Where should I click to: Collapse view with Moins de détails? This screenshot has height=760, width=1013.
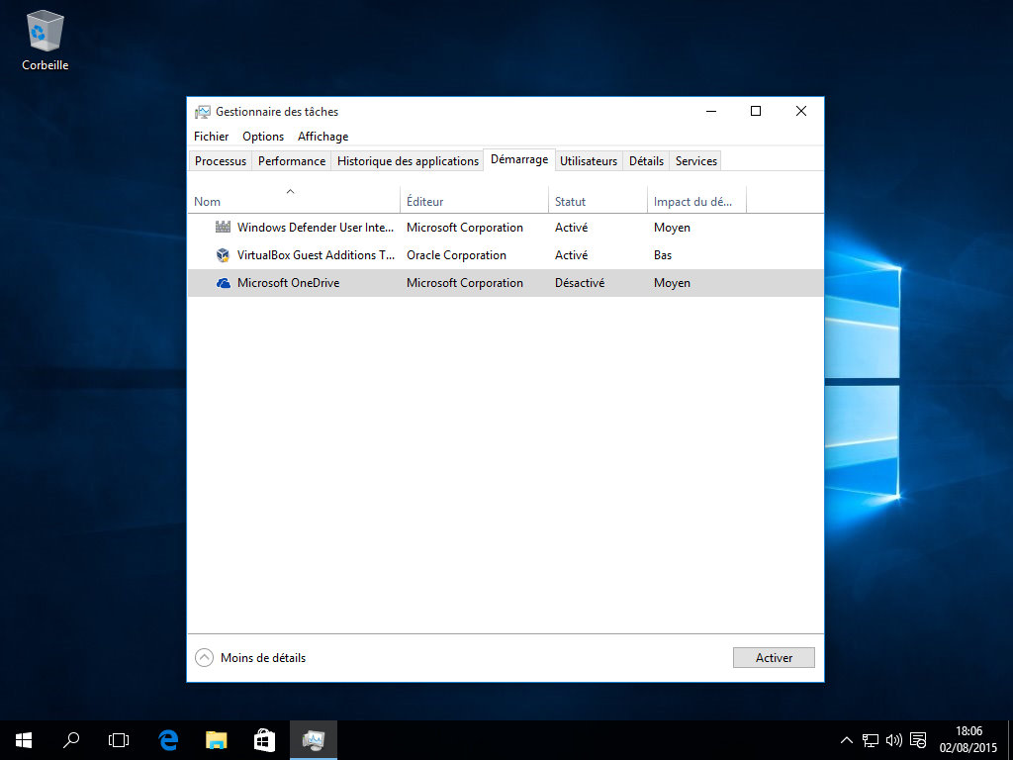click(251, 658)
